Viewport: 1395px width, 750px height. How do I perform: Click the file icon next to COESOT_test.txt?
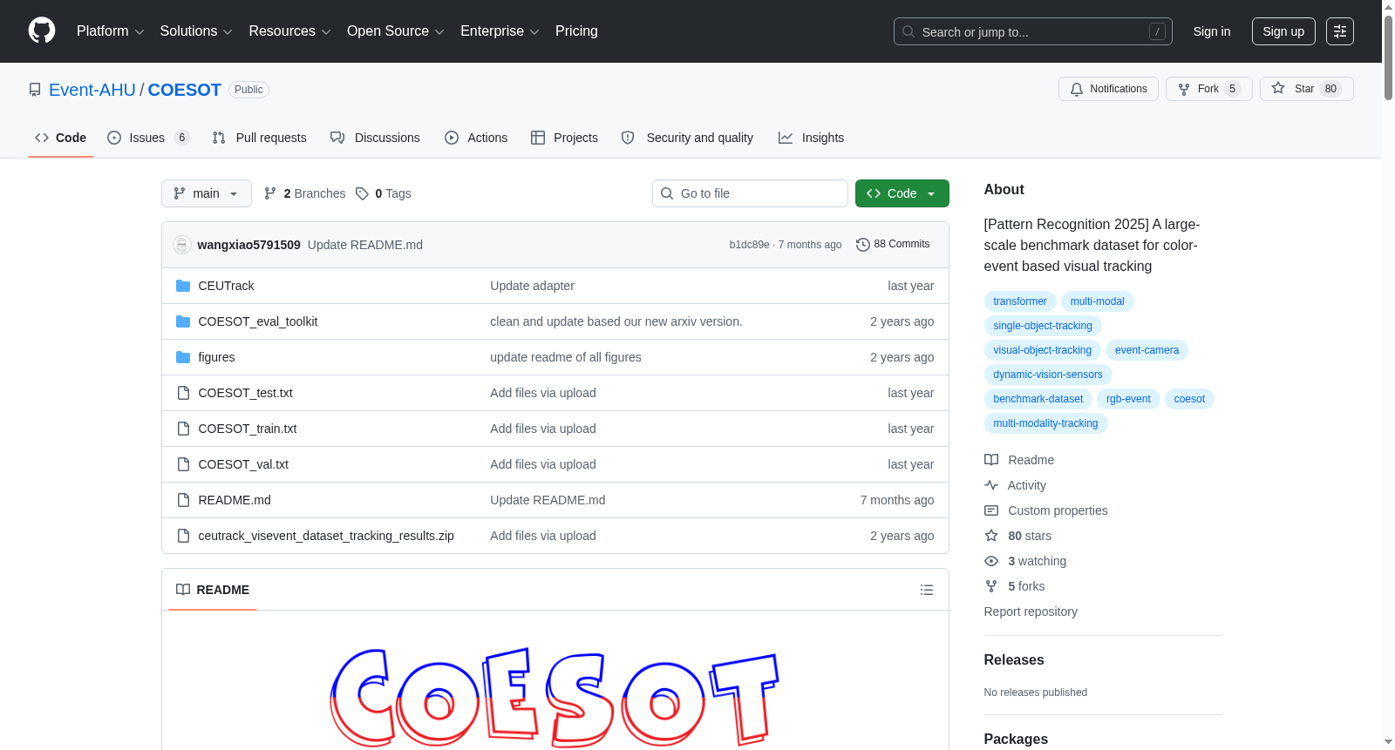click(183, 393)
